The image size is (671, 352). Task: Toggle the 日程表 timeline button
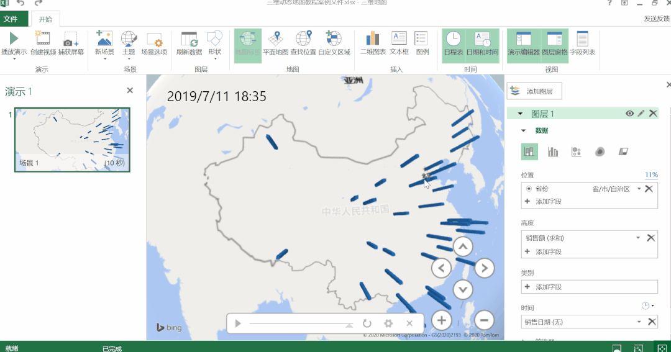[x=453, y=46]
